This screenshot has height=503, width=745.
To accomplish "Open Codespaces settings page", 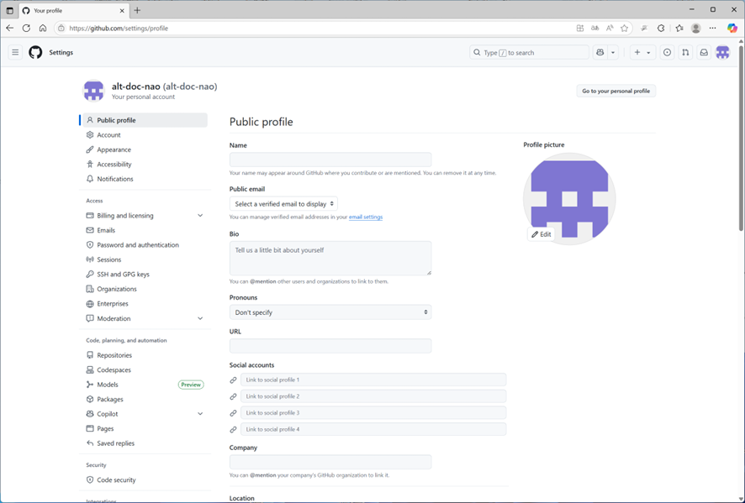I will coord(145,369).
